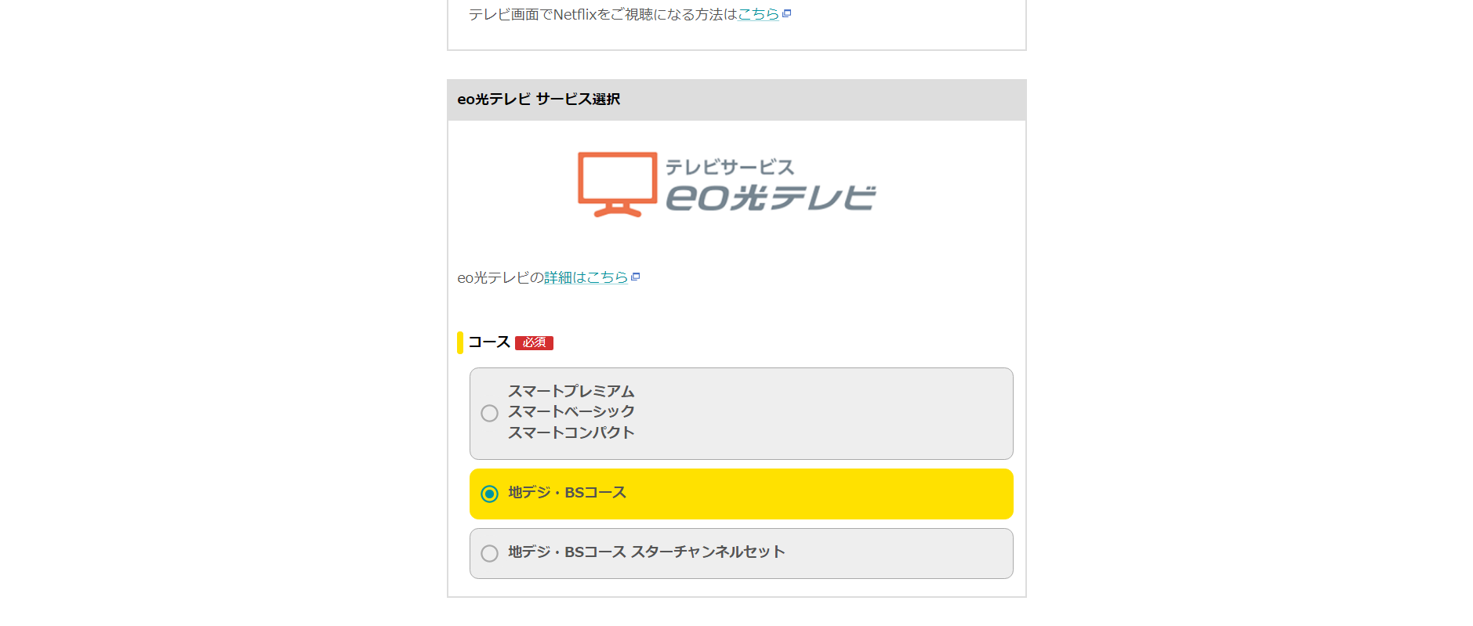The height and width of the screenshot is (626, 1473).
Task: Click the コース section heading
Action: tap(489, 342)
